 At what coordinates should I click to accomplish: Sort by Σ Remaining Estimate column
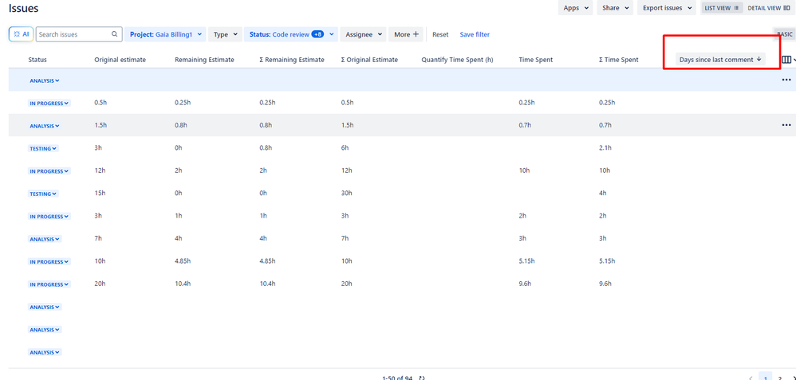coord(291,60)
